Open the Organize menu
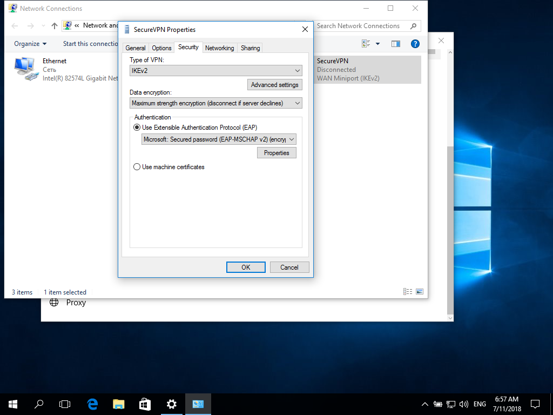Viewport: 553px width, 415px height. (30, 44)
